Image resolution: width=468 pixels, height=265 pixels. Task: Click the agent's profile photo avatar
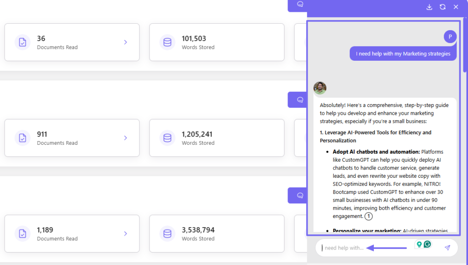point(319,88)
